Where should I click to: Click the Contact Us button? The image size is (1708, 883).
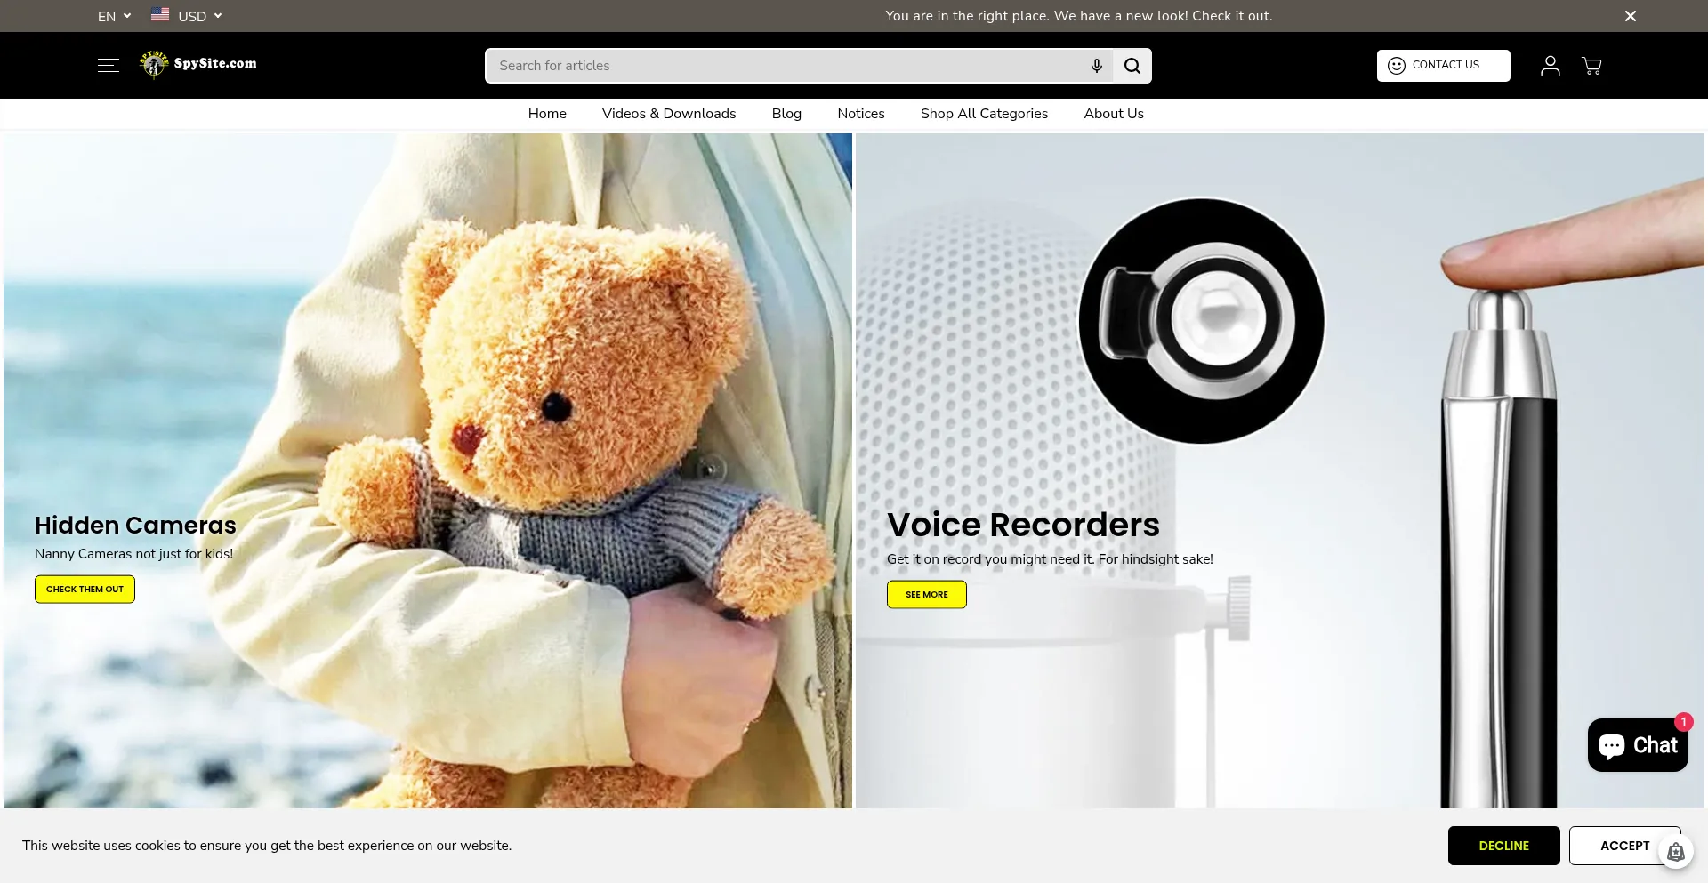[x=1443, y=66]
